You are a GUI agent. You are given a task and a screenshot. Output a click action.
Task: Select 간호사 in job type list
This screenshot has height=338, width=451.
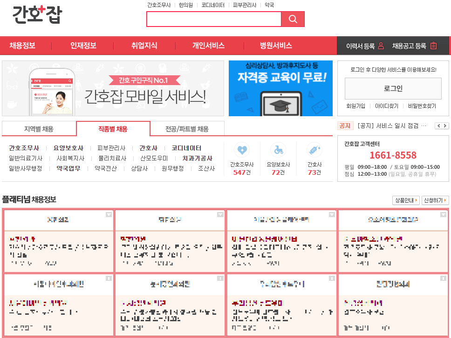[x=149, y=148]
